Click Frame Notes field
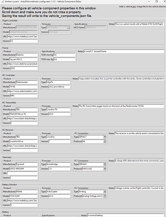 pos(124,51)
